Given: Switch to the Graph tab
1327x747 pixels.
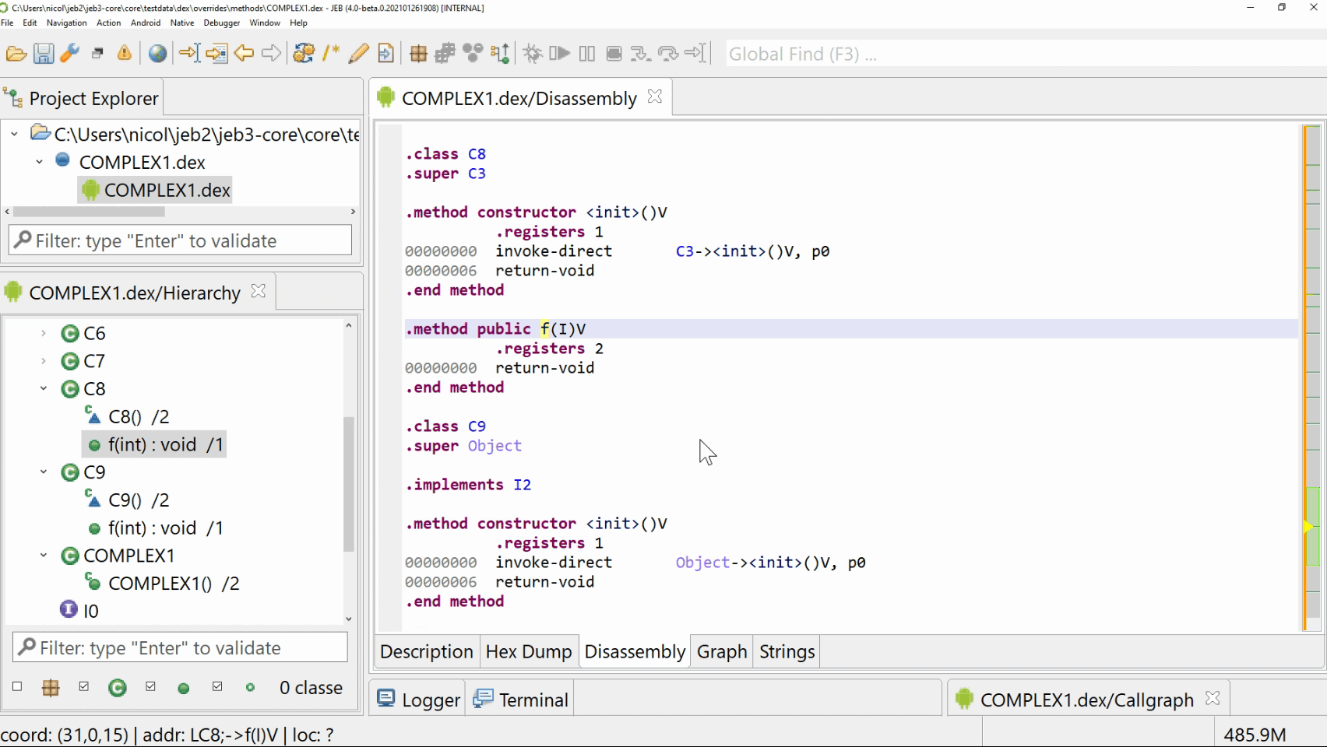Looking at the screenshot, I should point(721,652).
